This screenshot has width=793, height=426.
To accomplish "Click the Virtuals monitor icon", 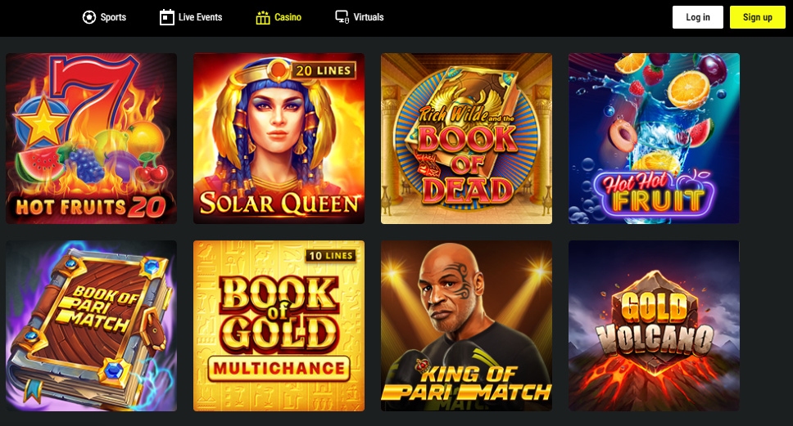I will point(342,17).
